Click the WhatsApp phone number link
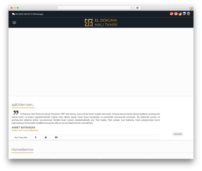 pos(29,14)
